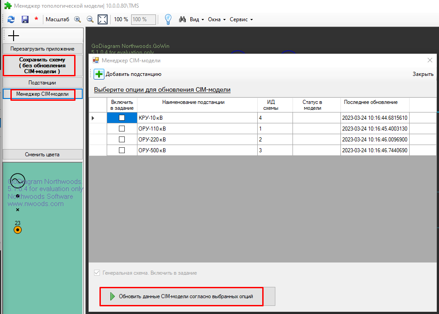Open the Подстанции panel item
This screenshot has height=314, width=439.
(42, 83)
